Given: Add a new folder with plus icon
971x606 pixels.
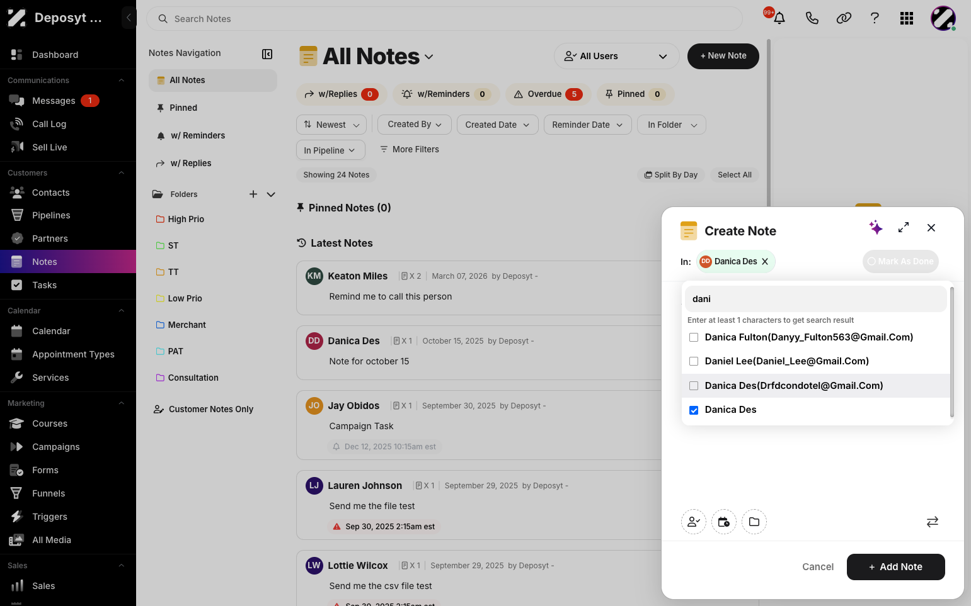Looking at the screenshot, I should [x=253, y=194].
